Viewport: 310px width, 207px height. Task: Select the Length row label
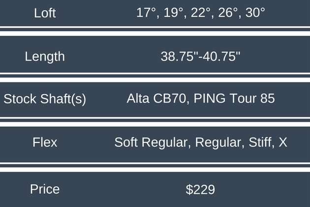click(45, 56)
